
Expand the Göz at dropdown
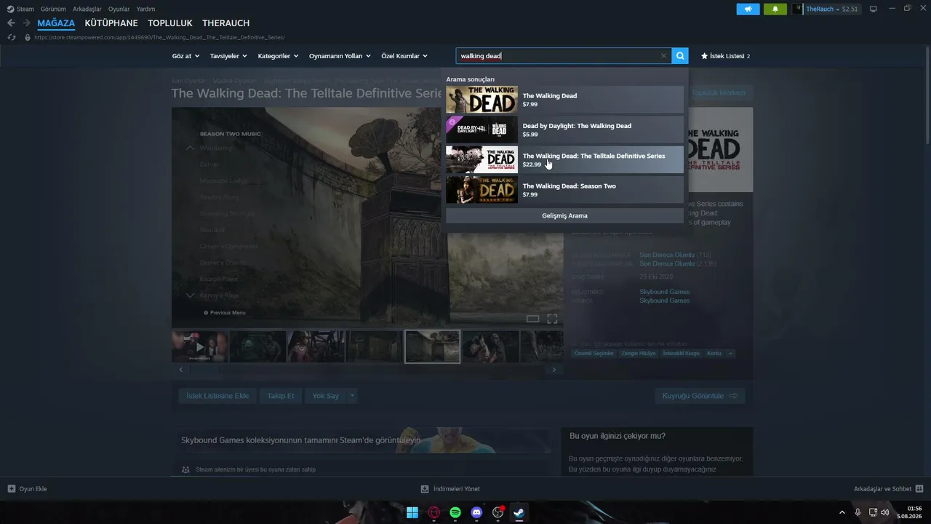[x=185, y=56]
